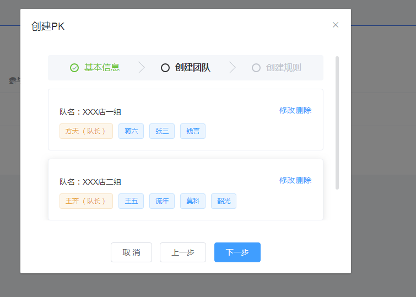Select the 流年 member tag
The image size is (416, 297).
coord(162,201)
